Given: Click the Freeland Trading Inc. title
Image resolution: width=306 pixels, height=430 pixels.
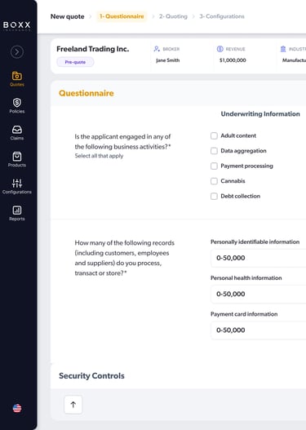Looking at the screenshot, I should 93,49.
